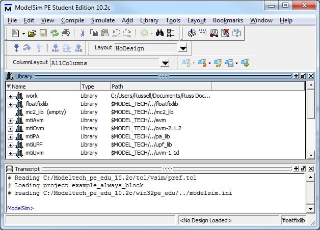Click the New file toolbar icon
The image size is (320, 230).
16,33
